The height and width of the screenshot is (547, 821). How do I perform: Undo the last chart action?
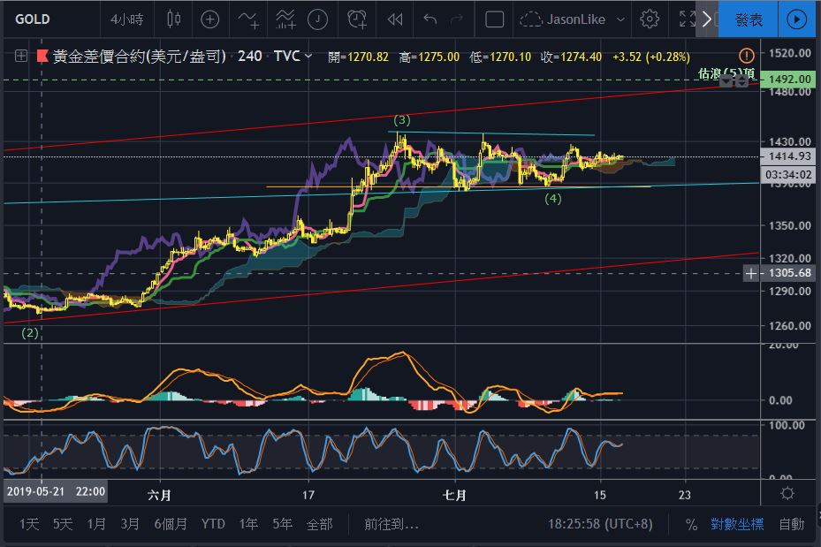click(x=430, y=19)
